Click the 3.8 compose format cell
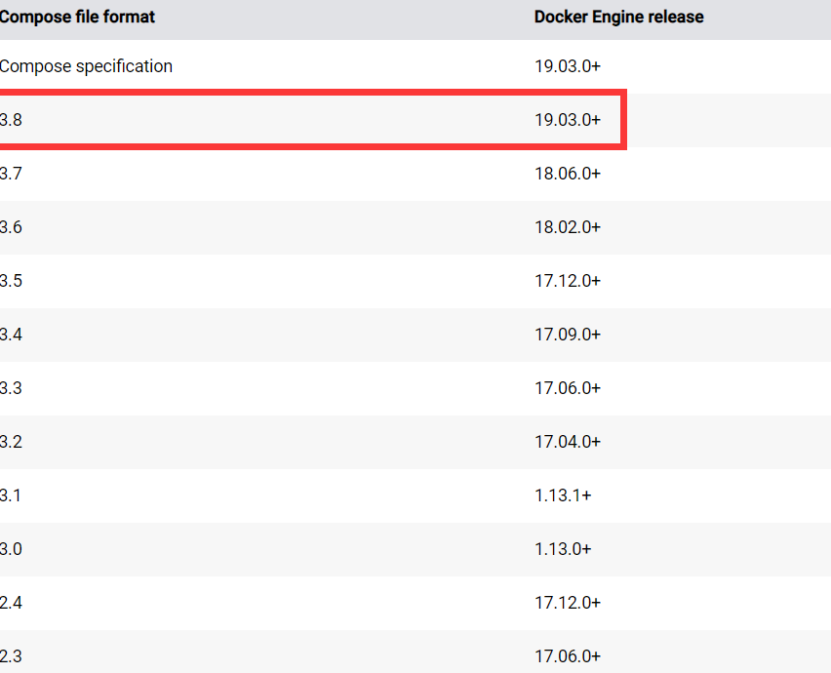The height and width of the screenshot is (673, 831). 11,120
